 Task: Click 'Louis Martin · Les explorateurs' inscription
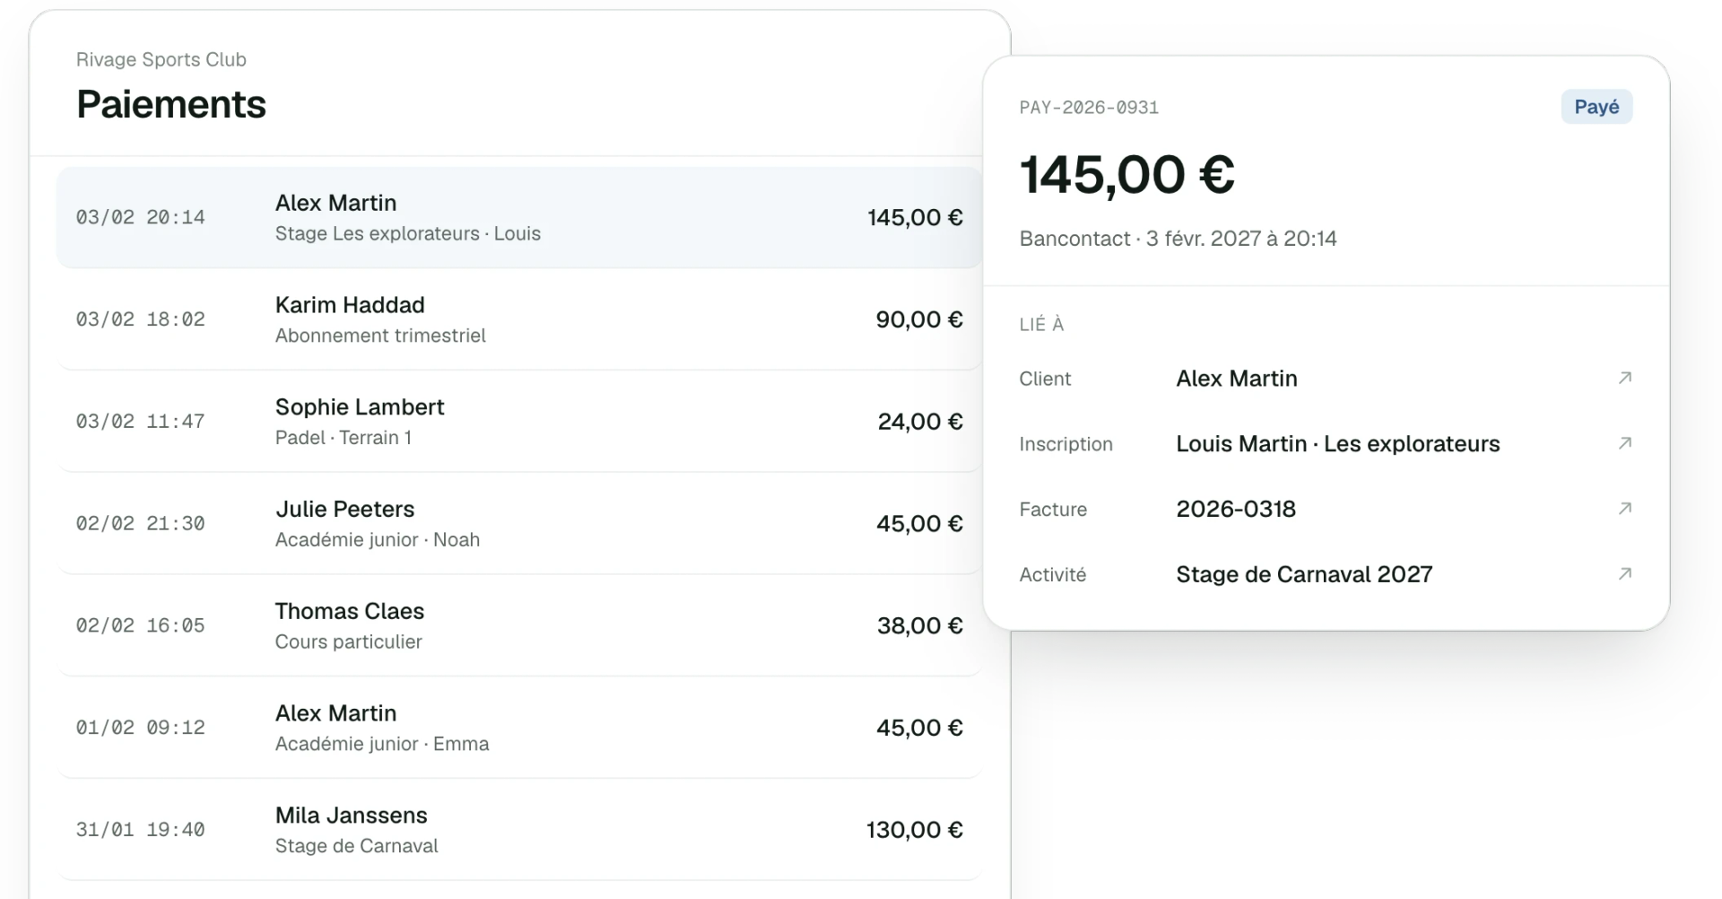tap(1337, 444)
